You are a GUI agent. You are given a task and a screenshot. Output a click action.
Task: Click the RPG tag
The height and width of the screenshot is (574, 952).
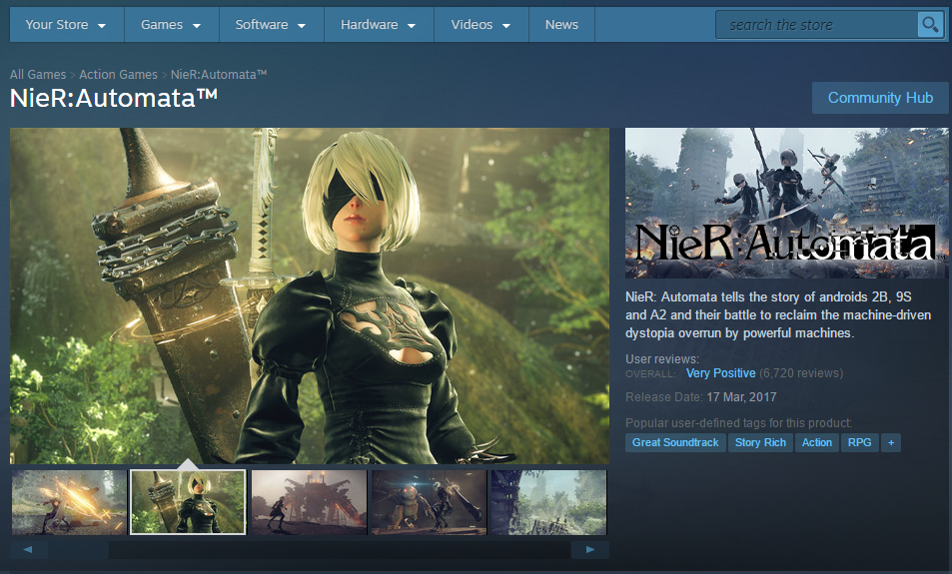point(859,442)
